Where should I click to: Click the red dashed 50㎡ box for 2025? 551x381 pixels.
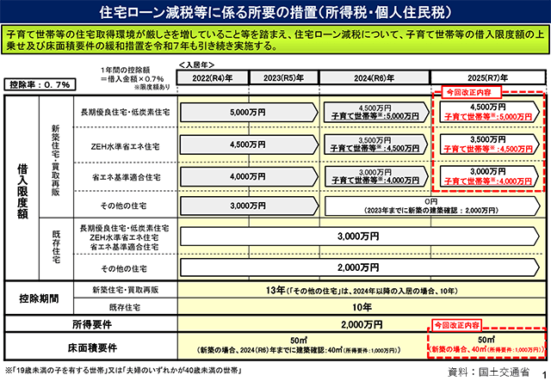click(488, 347)
